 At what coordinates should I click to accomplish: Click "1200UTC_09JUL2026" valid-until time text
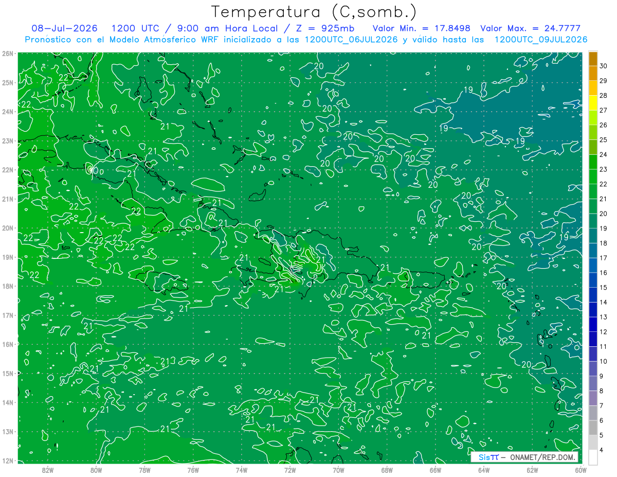coord(541,40)
